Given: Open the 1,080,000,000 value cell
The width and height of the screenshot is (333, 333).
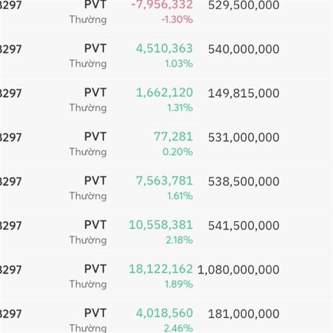Looking at the screenshot, I should [x=238, y=270].
